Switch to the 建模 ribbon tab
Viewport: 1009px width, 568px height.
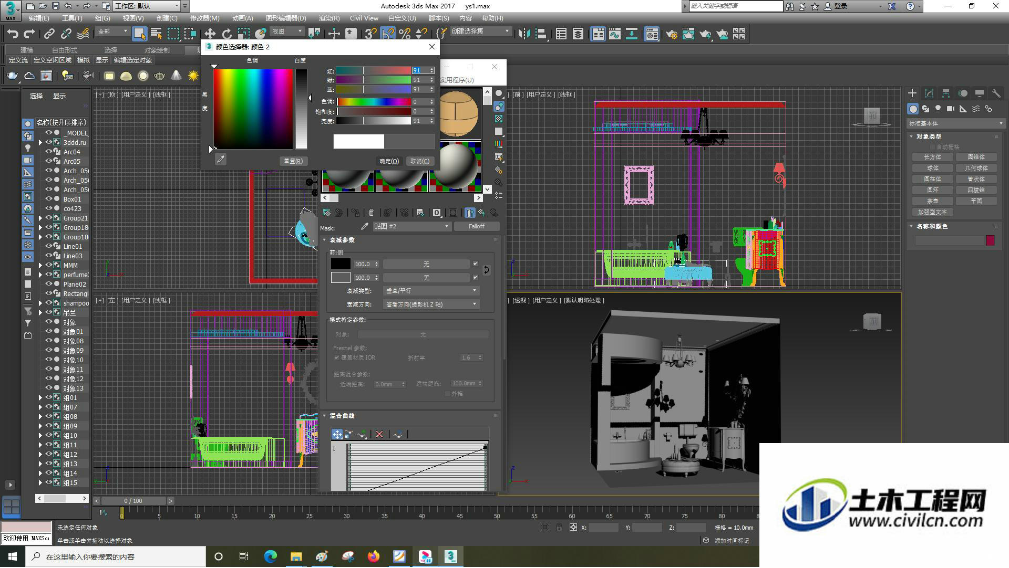click(27, 50)
